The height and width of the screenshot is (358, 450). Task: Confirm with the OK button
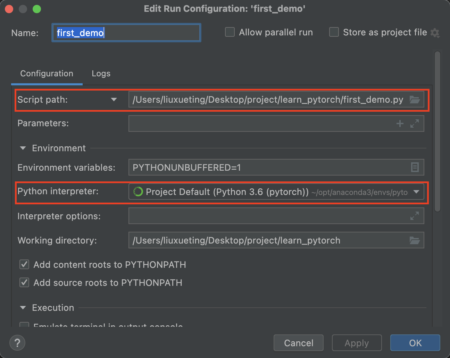click(415, 343)
